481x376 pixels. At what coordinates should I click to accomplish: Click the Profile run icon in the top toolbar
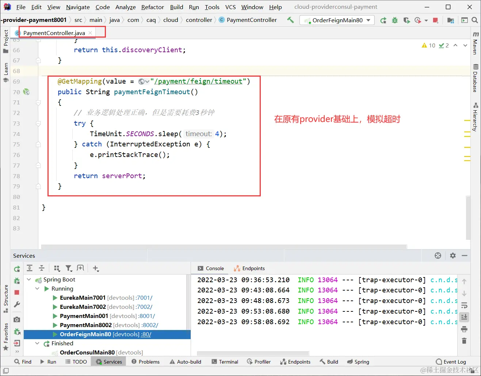(x=418, y=20)
